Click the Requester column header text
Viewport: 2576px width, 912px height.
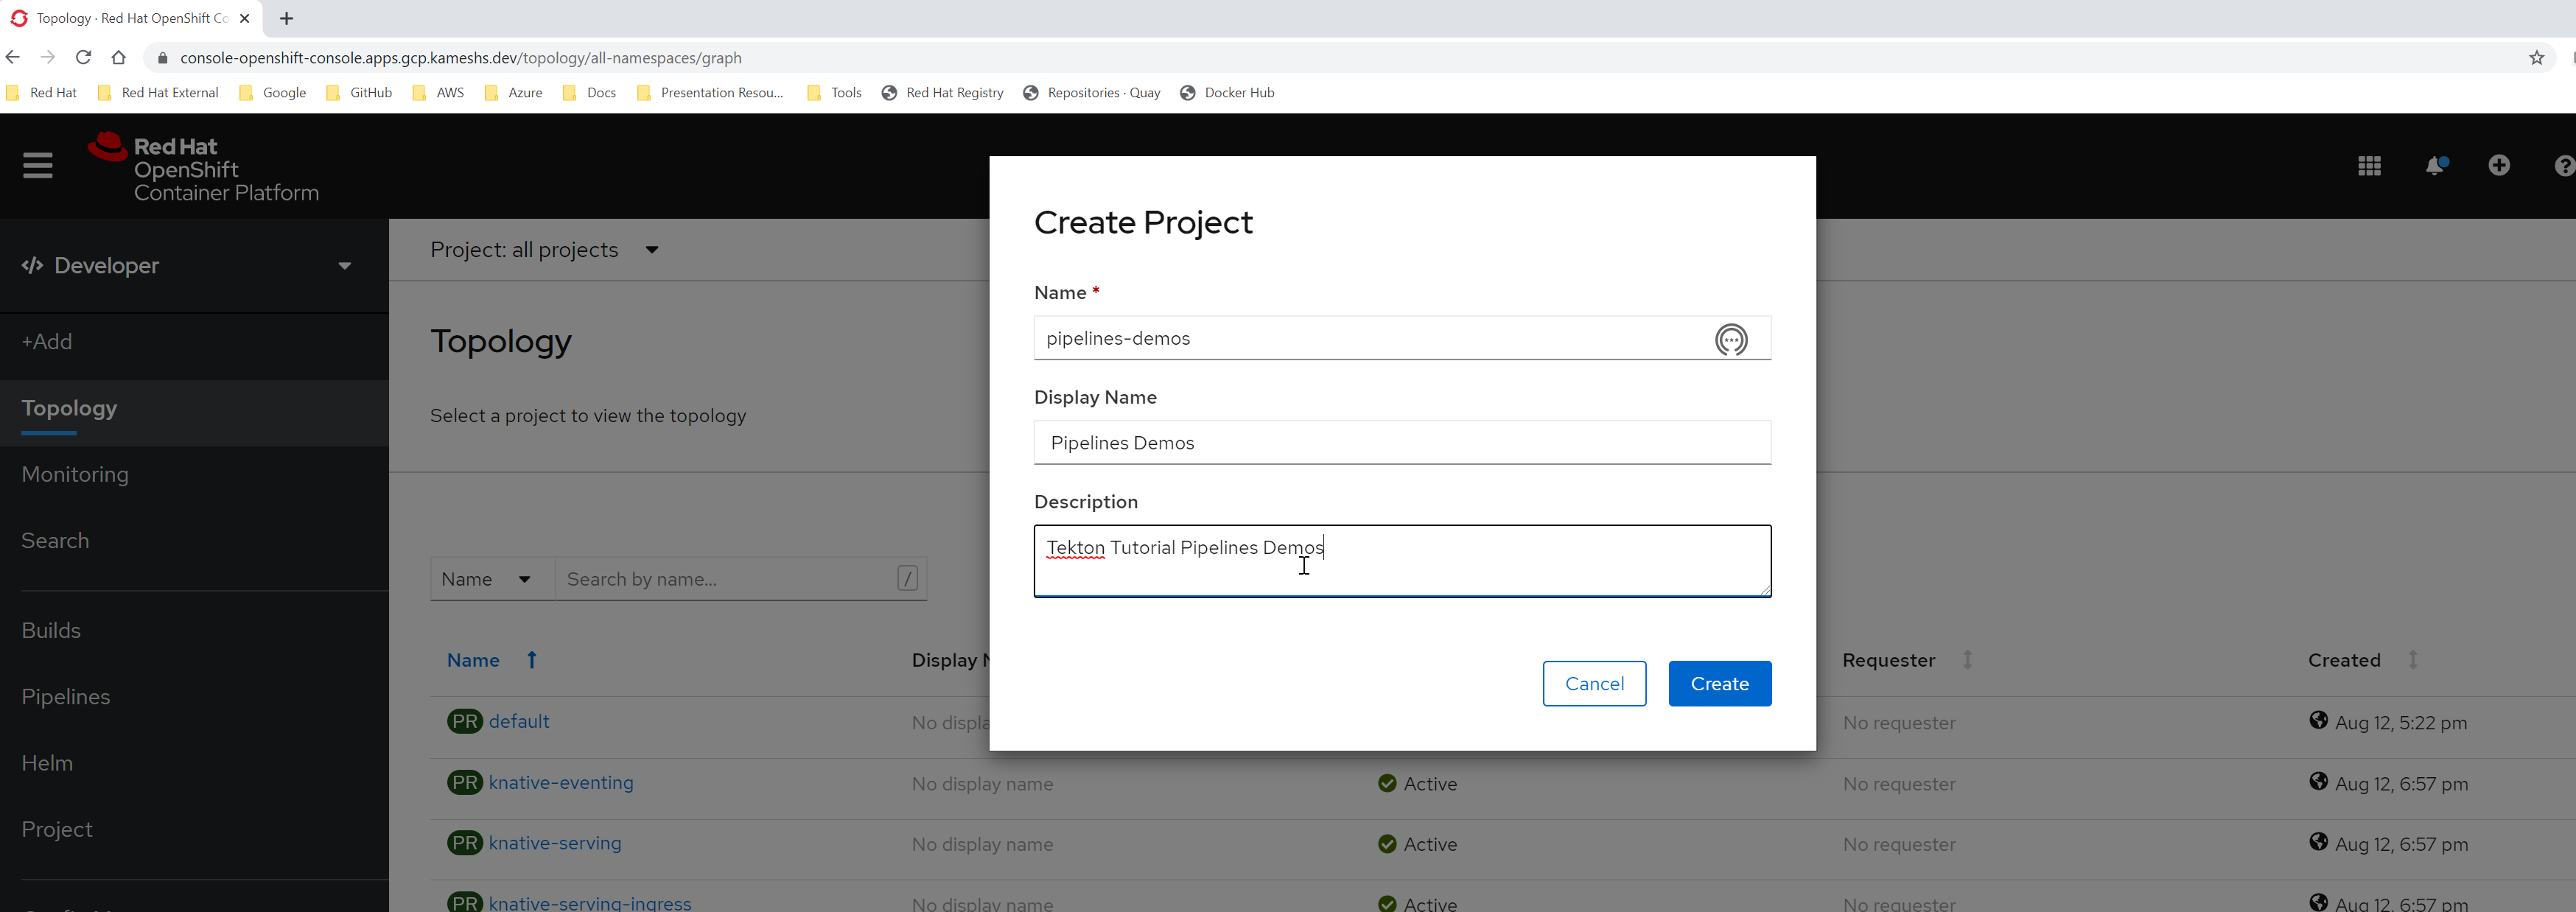point(1889,660)
